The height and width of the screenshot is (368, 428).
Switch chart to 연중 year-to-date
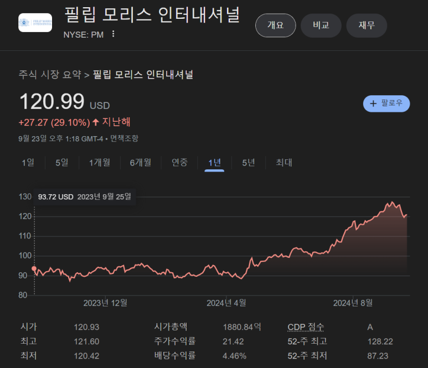(x=179, y=163)
